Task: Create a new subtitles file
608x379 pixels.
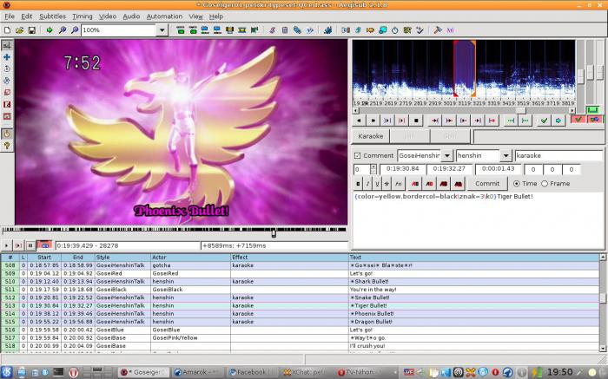Action: click(7, 29)
